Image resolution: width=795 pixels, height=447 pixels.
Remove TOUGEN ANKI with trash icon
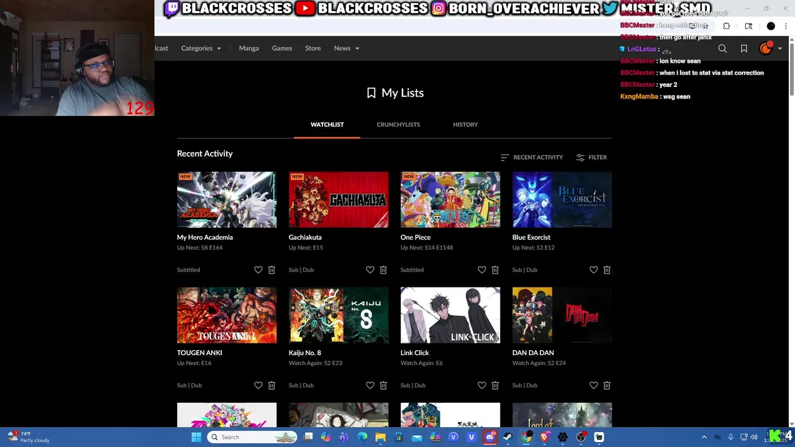271,385
